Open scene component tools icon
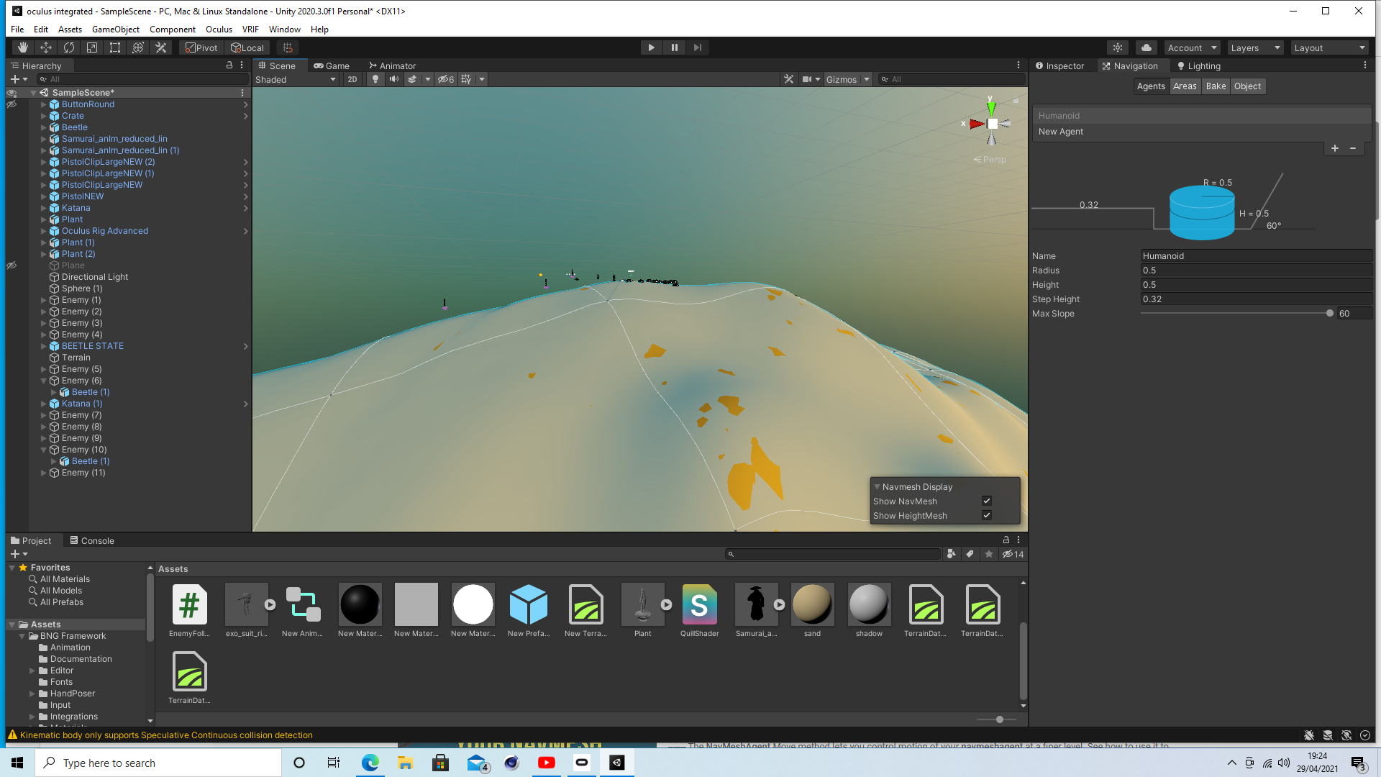This screenshot has width=1381, height=777. click(789, 79)
